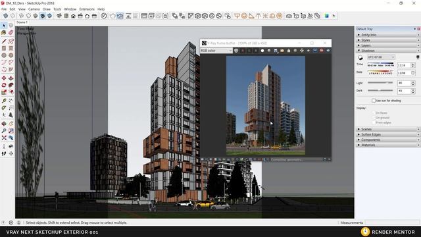Open the V-Ray Asset Editor icon
The width and height of the screenshot is (421, 237).
click(104, 16)
